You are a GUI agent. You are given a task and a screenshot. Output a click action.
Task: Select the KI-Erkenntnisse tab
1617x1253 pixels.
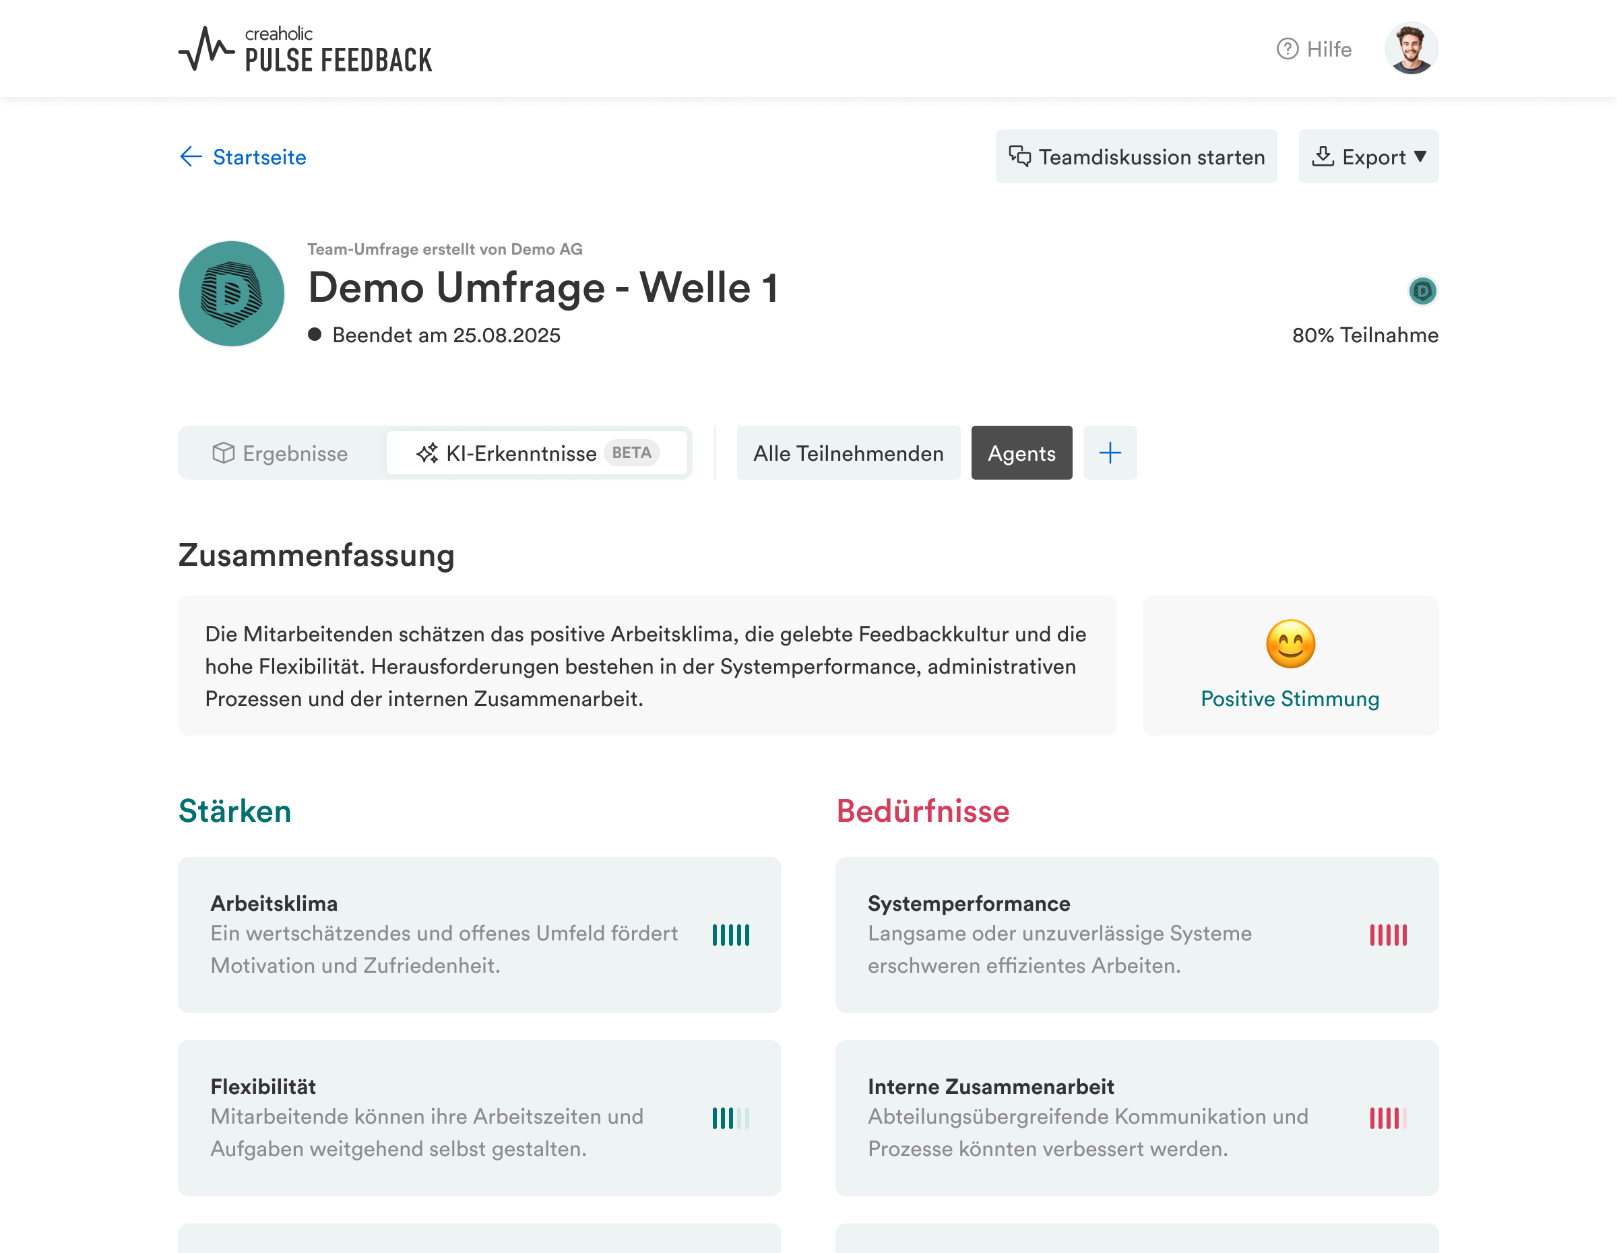pos(537,453)
